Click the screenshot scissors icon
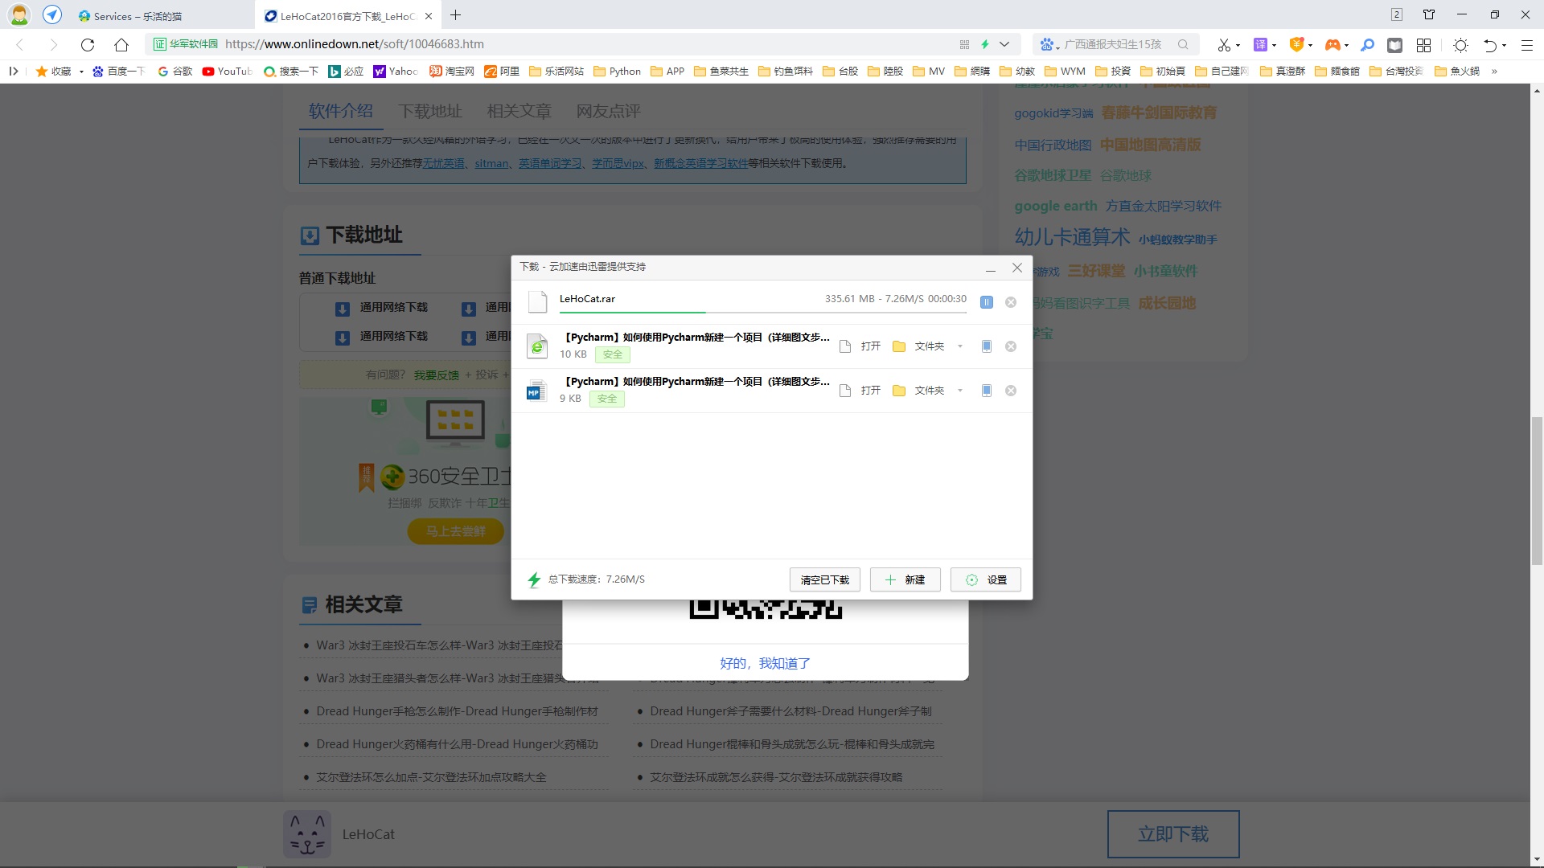 tap(1223, 45)
